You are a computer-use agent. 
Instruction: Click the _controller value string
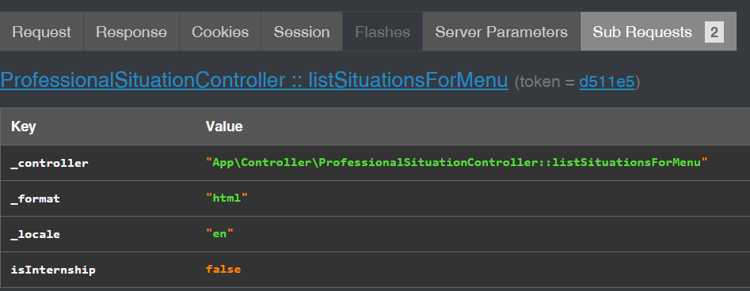[456, 162]
